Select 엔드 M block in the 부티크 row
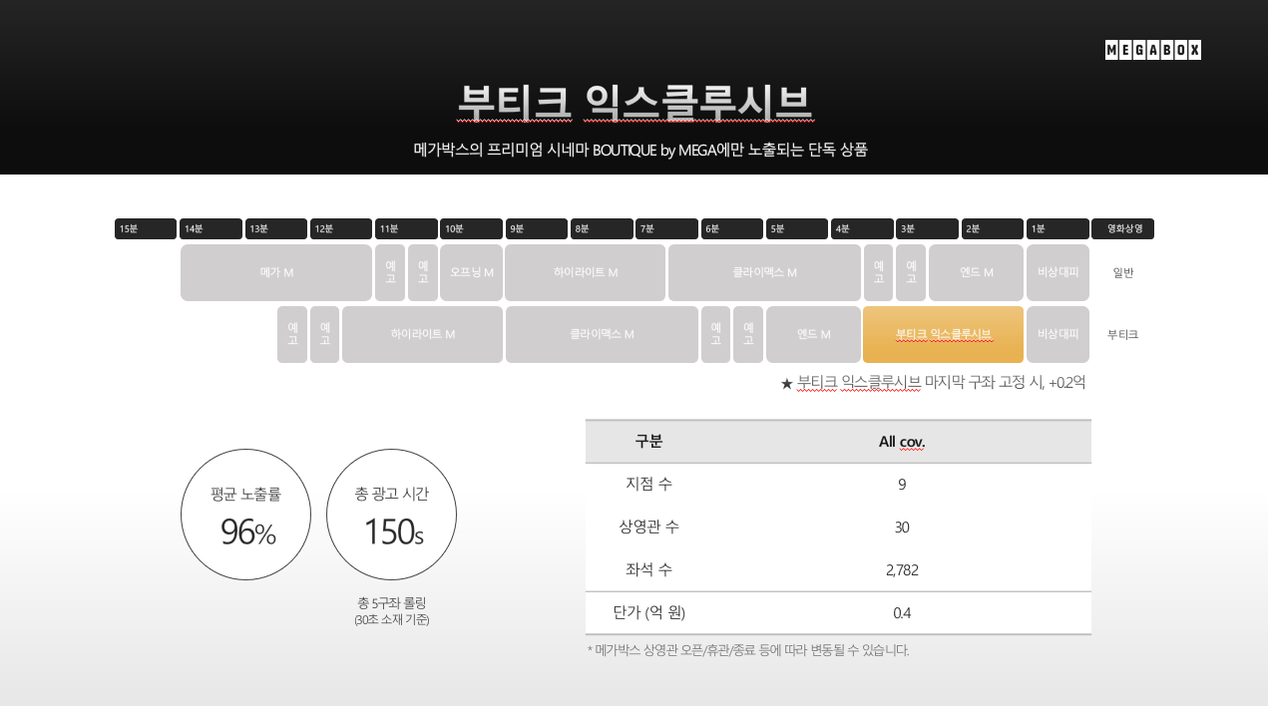 coord(813,334)
